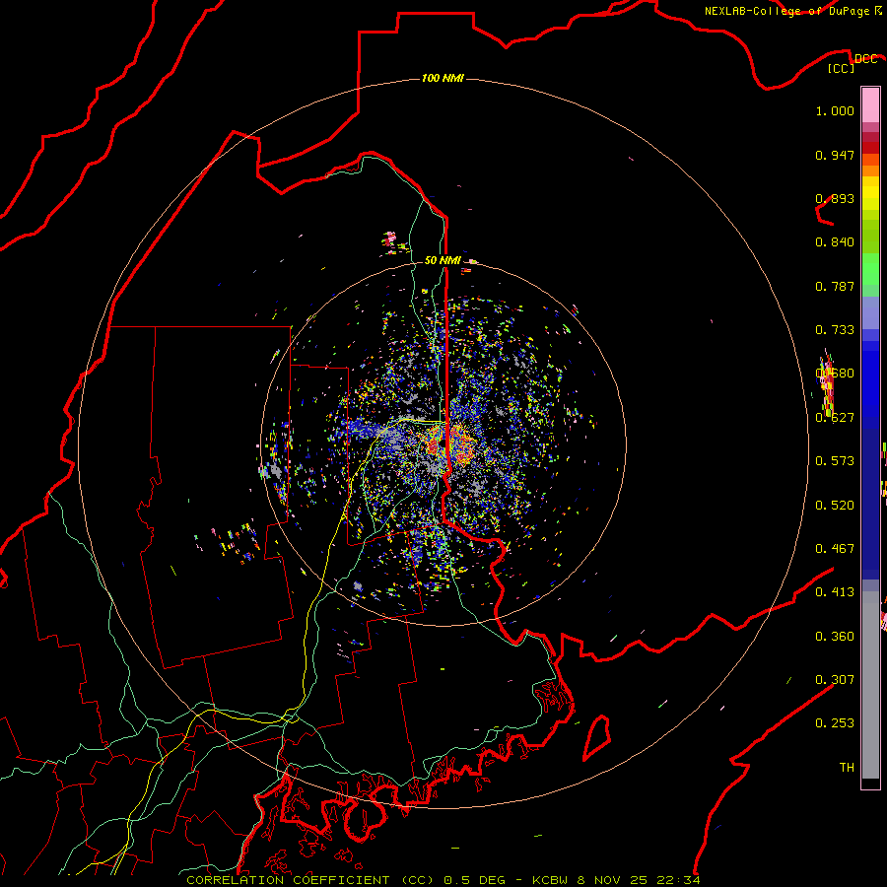The image size is (887, 887).
Task: Click the CORRELATION COEFFICIENT caption at bottom
Action: (443, 880)
